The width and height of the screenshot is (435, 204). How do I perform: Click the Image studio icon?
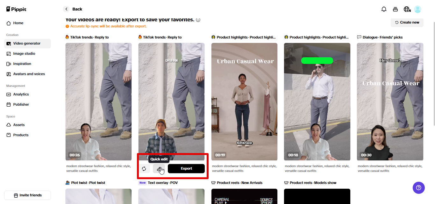[9, 53]
